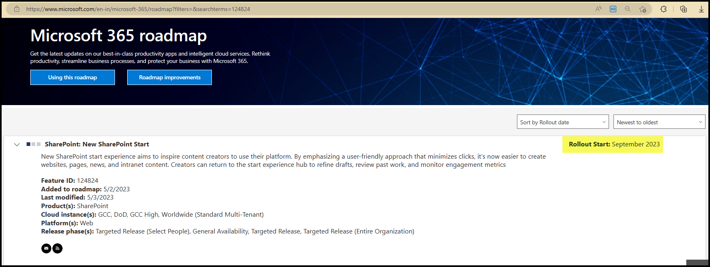
Task: Click the Microsoft 365 roadmap heading
Action: (119, 36)
